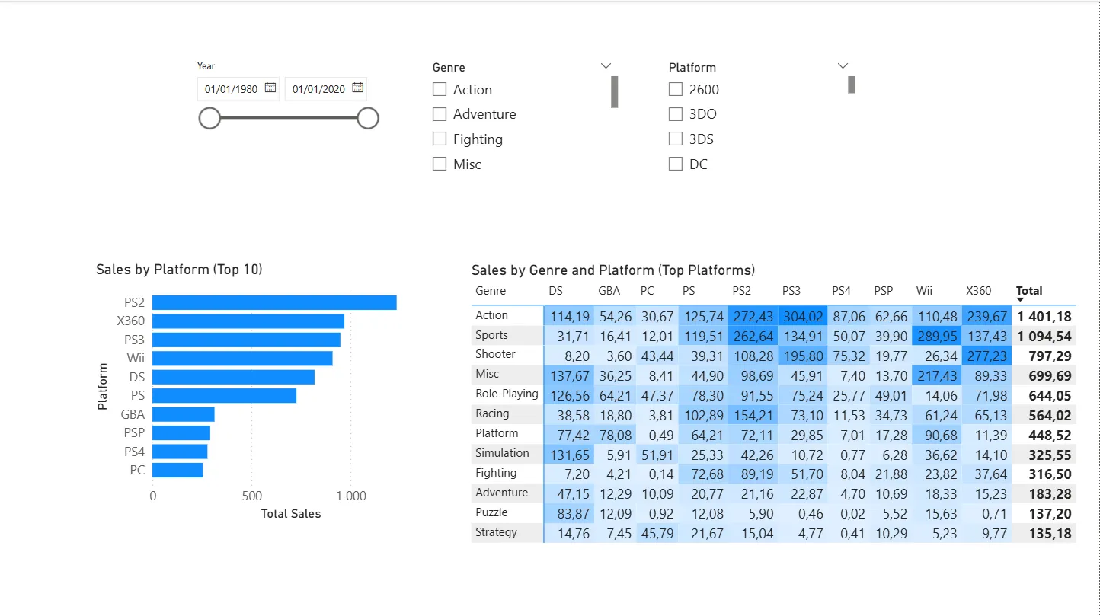Select the Wii bar in chart
The image size is (1100, 616).
point(243,358)
